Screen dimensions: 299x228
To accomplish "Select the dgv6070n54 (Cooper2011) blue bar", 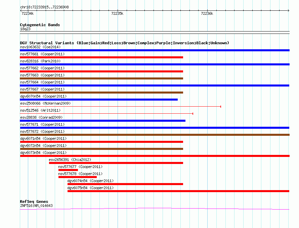I will coord(99,100).
